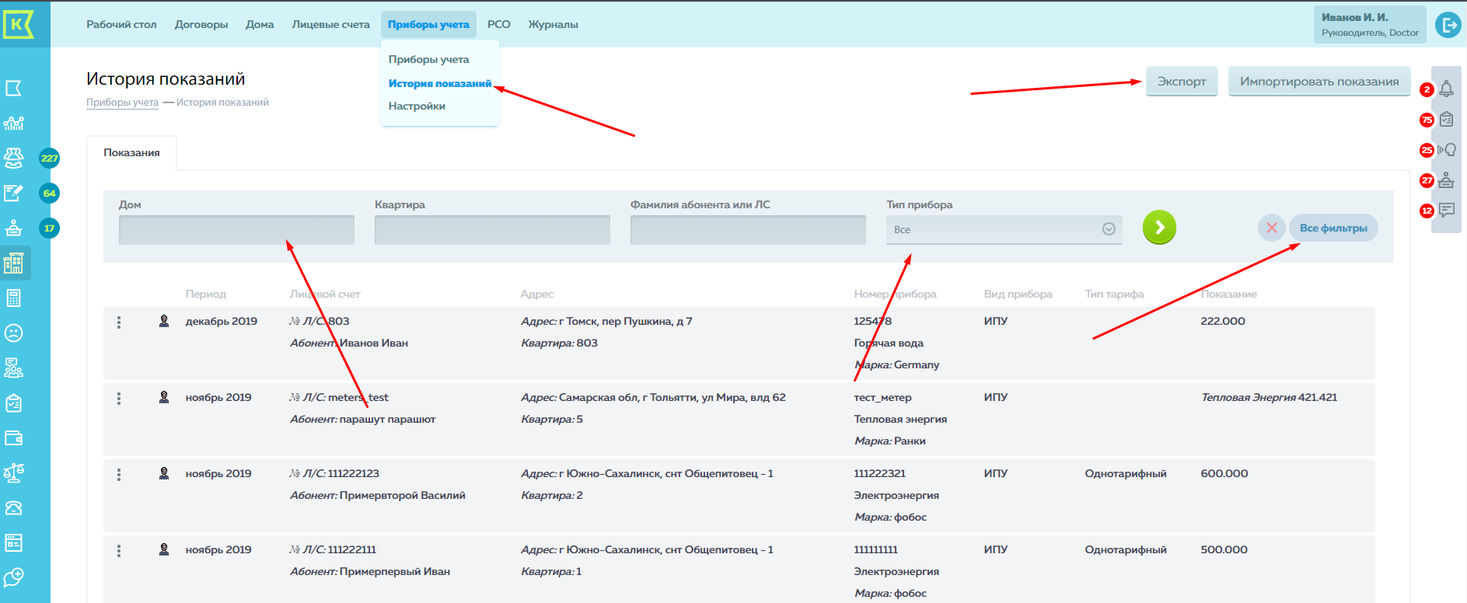Click the Показание column header
Viewport: 1467px width, 603px height.
pos(1228,294)
